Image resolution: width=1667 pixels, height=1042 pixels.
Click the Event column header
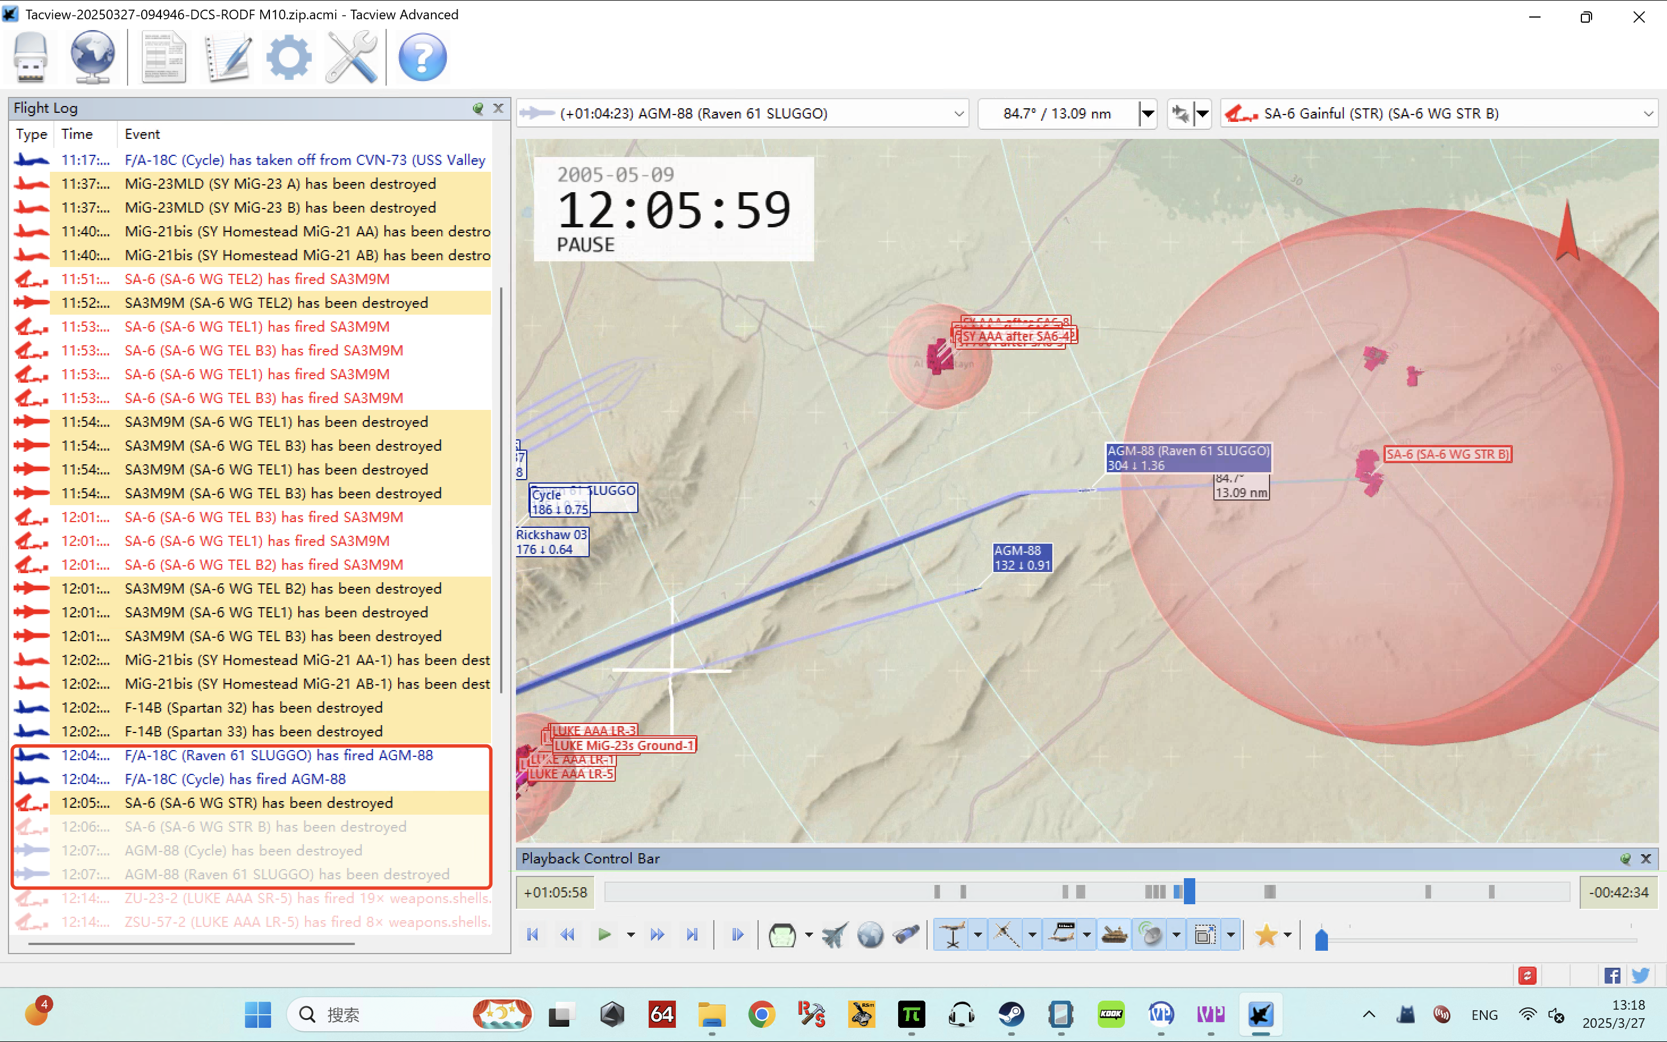click(142, 134)
